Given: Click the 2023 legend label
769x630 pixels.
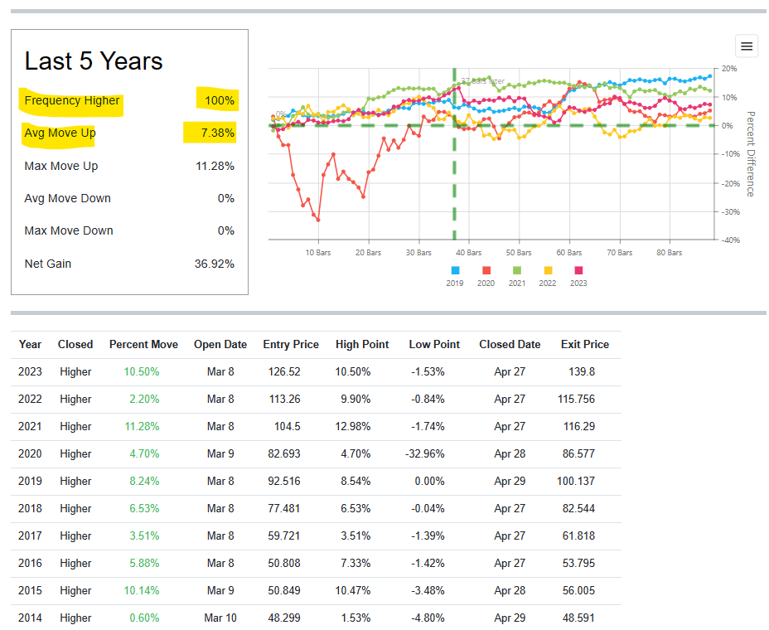Looking at the screenshot, I should [x=578, y=283].
